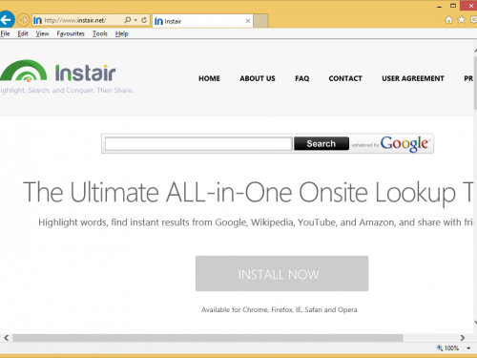Open a new blank tab
The width and height of the screenshot is (477, 358).
tap(260, 21)
